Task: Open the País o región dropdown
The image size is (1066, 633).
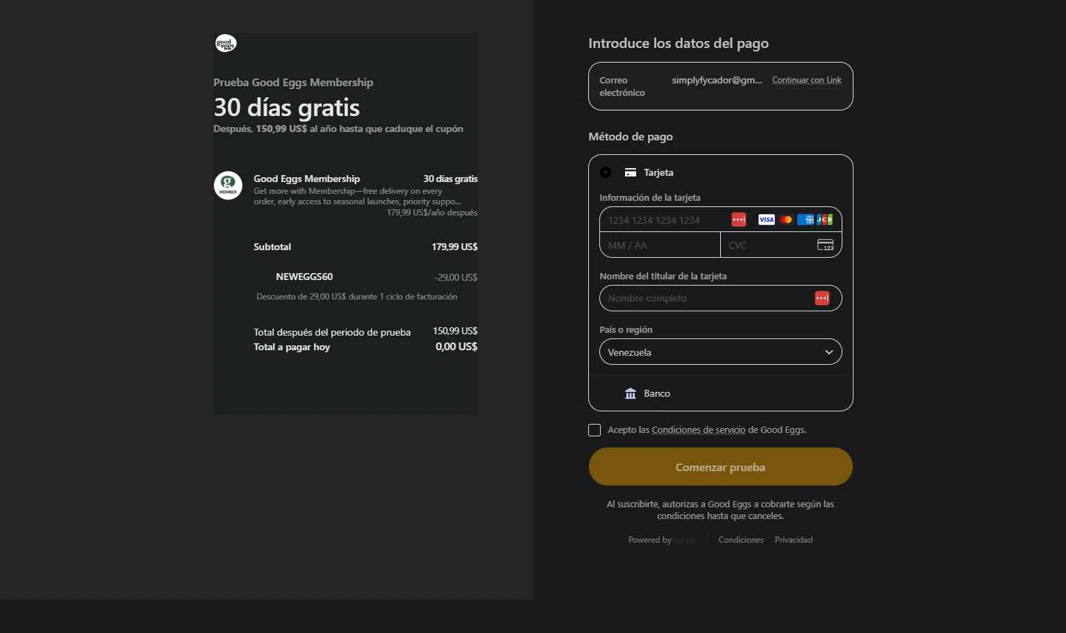Action: 720,352
